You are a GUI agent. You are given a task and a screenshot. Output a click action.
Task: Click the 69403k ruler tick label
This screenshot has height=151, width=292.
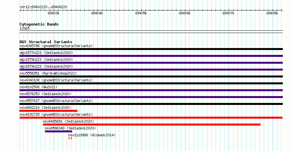53,13
